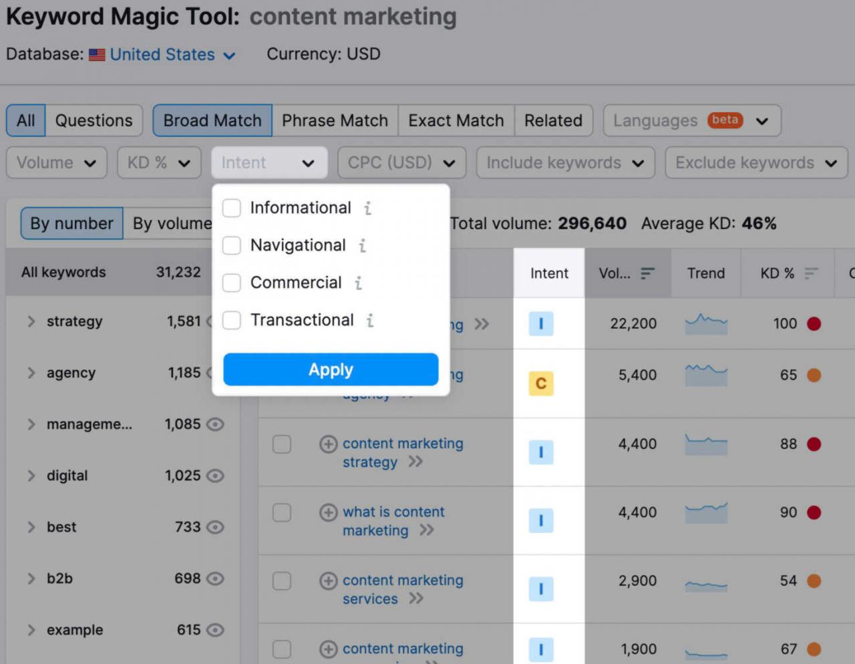This screenshot has height=664, width=855.
Task: Expand the example keyword group
Action: 31,630
